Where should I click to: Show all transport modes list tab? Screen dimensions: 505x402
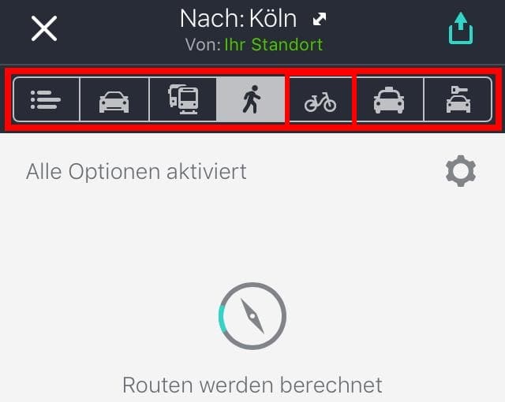(46, 99)
